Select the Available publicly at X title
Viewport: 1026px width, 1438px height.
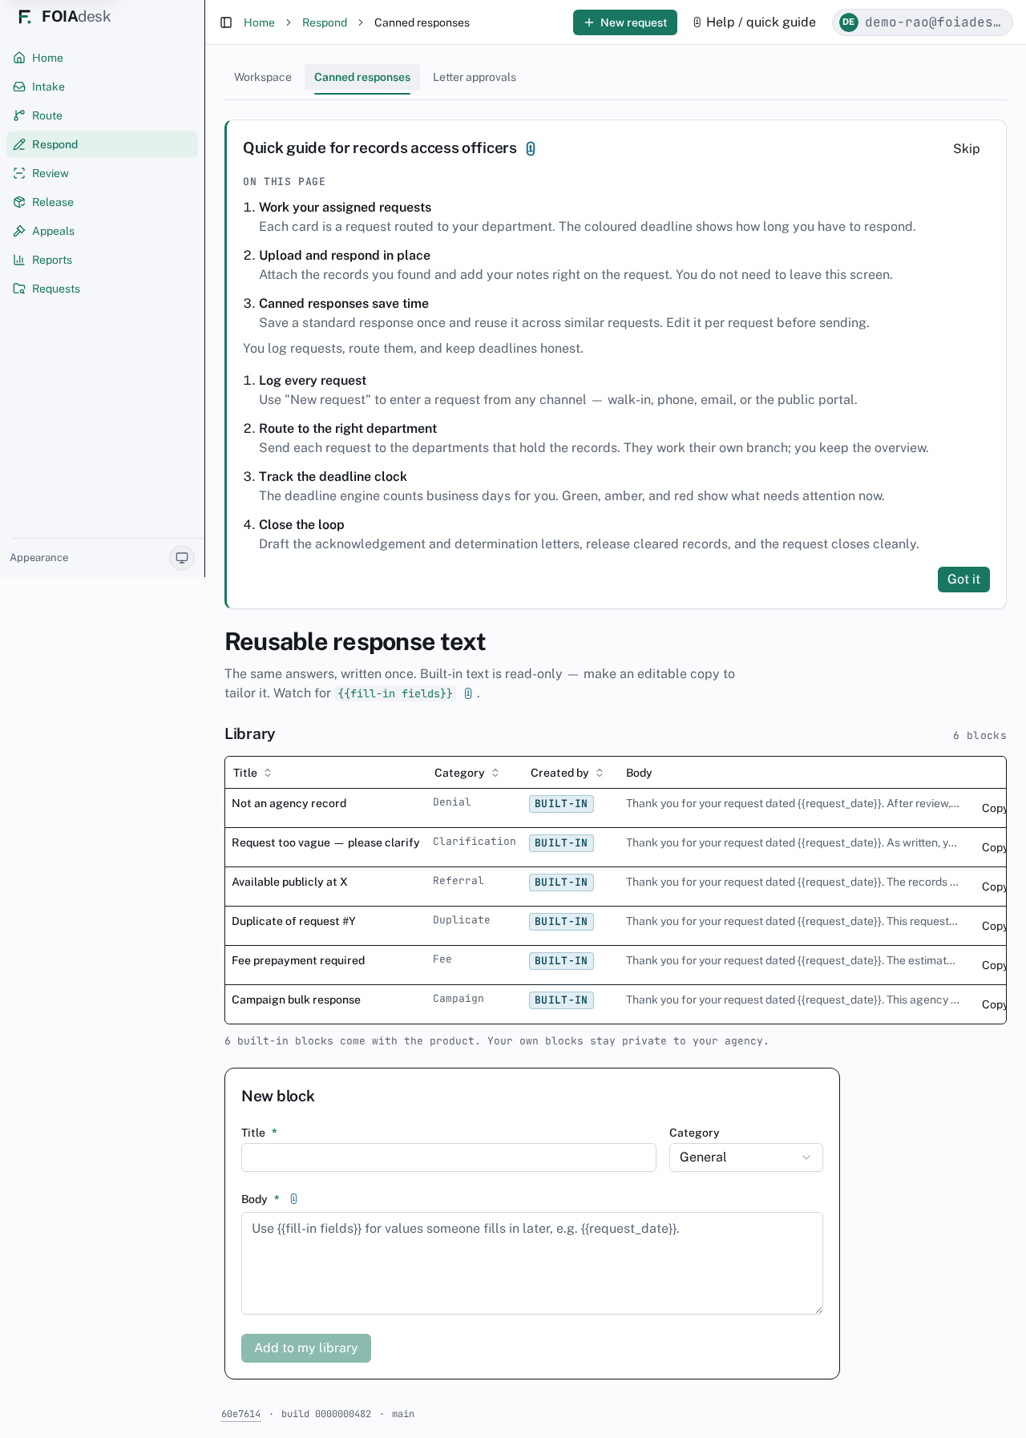pos(289,882)
